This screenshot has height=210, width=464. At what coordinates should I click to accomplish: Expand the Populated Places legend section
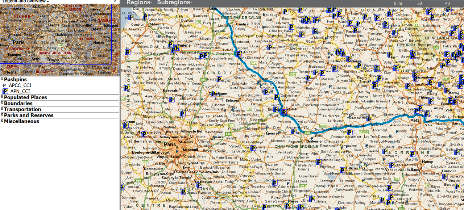pyautogui.click(x=2, y=97)
